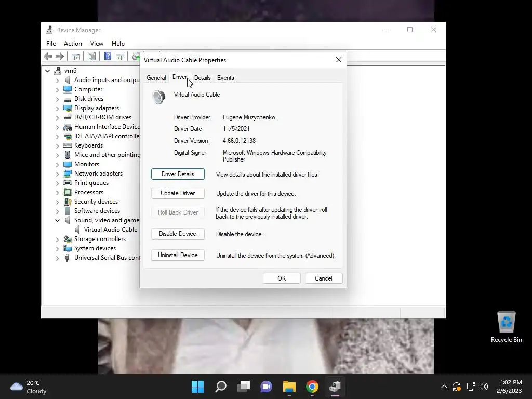Open File Explorer from the taskbar
This screenshot has height=399, width=532.
(x=289, y=387)
